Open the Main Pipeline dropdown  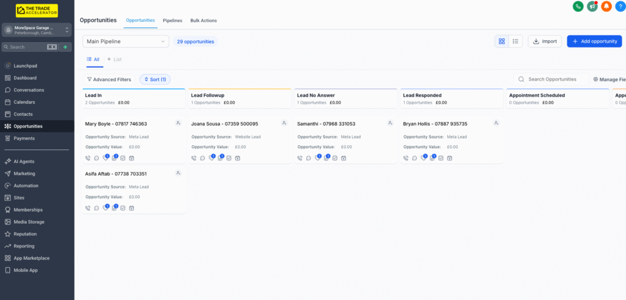[x=125, y=41]
